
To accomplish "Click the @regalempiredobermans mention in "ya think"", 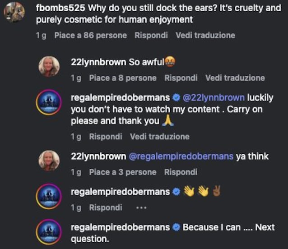I will (x=181, y=157).
